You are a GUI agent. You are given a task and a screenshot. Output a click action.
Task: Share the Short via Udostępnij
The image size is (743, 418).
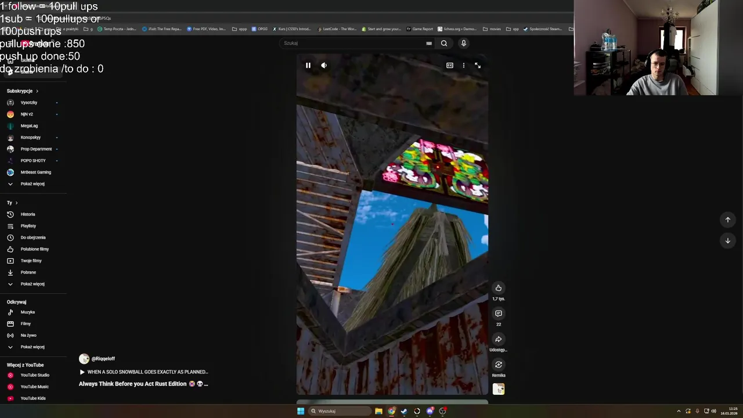(499, 339)
